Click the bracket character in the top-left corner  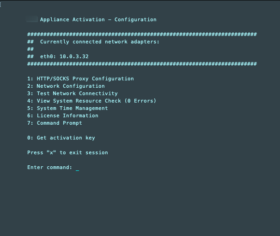point(1,4)
